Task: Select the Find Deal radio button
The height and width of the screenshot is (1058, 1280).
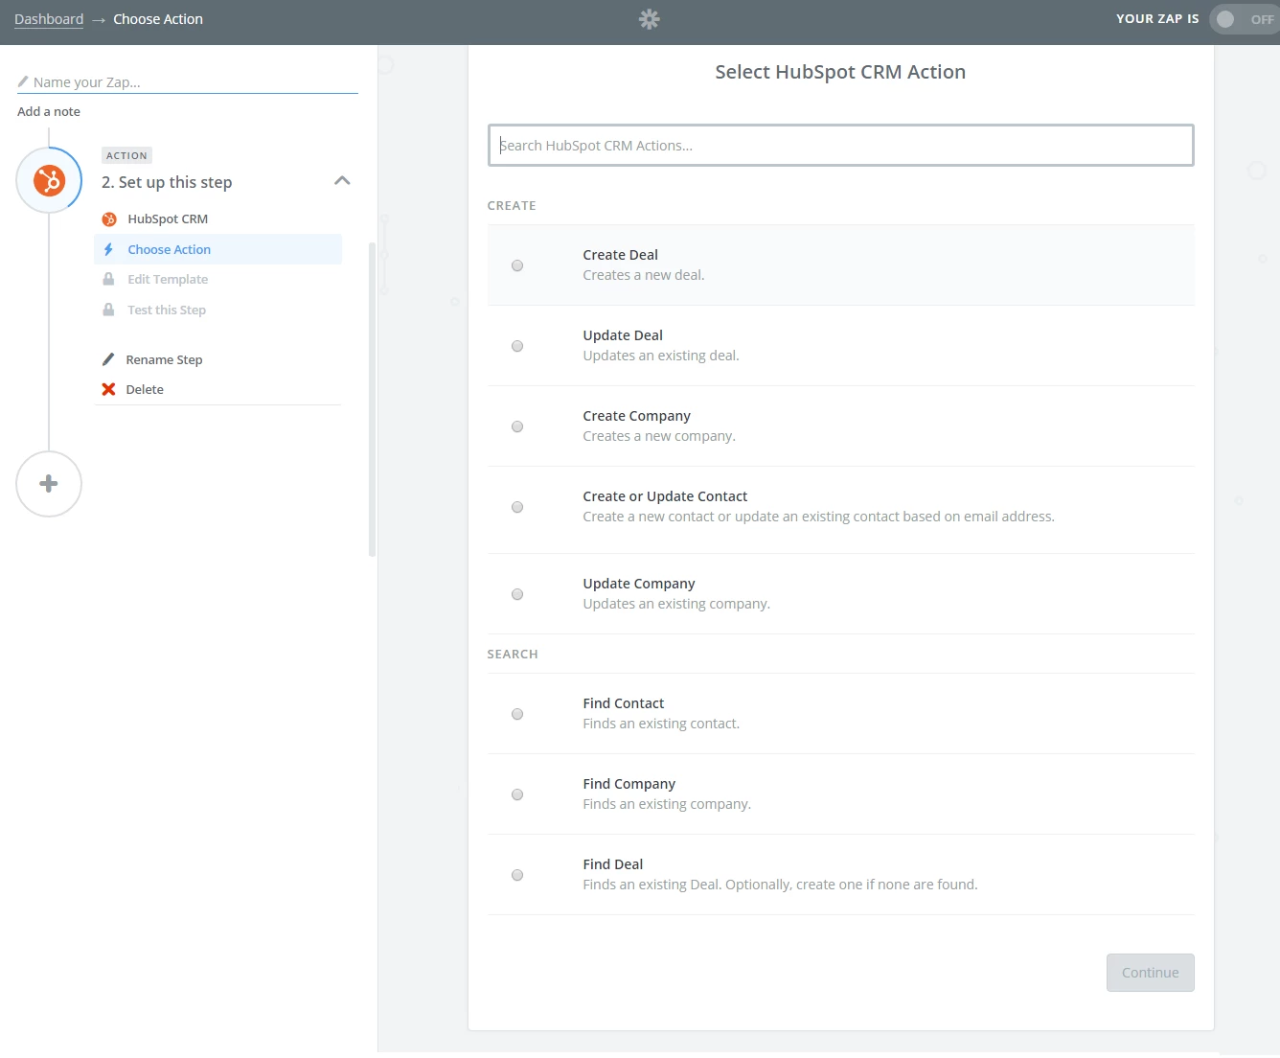Action: [x=517, y=875]
